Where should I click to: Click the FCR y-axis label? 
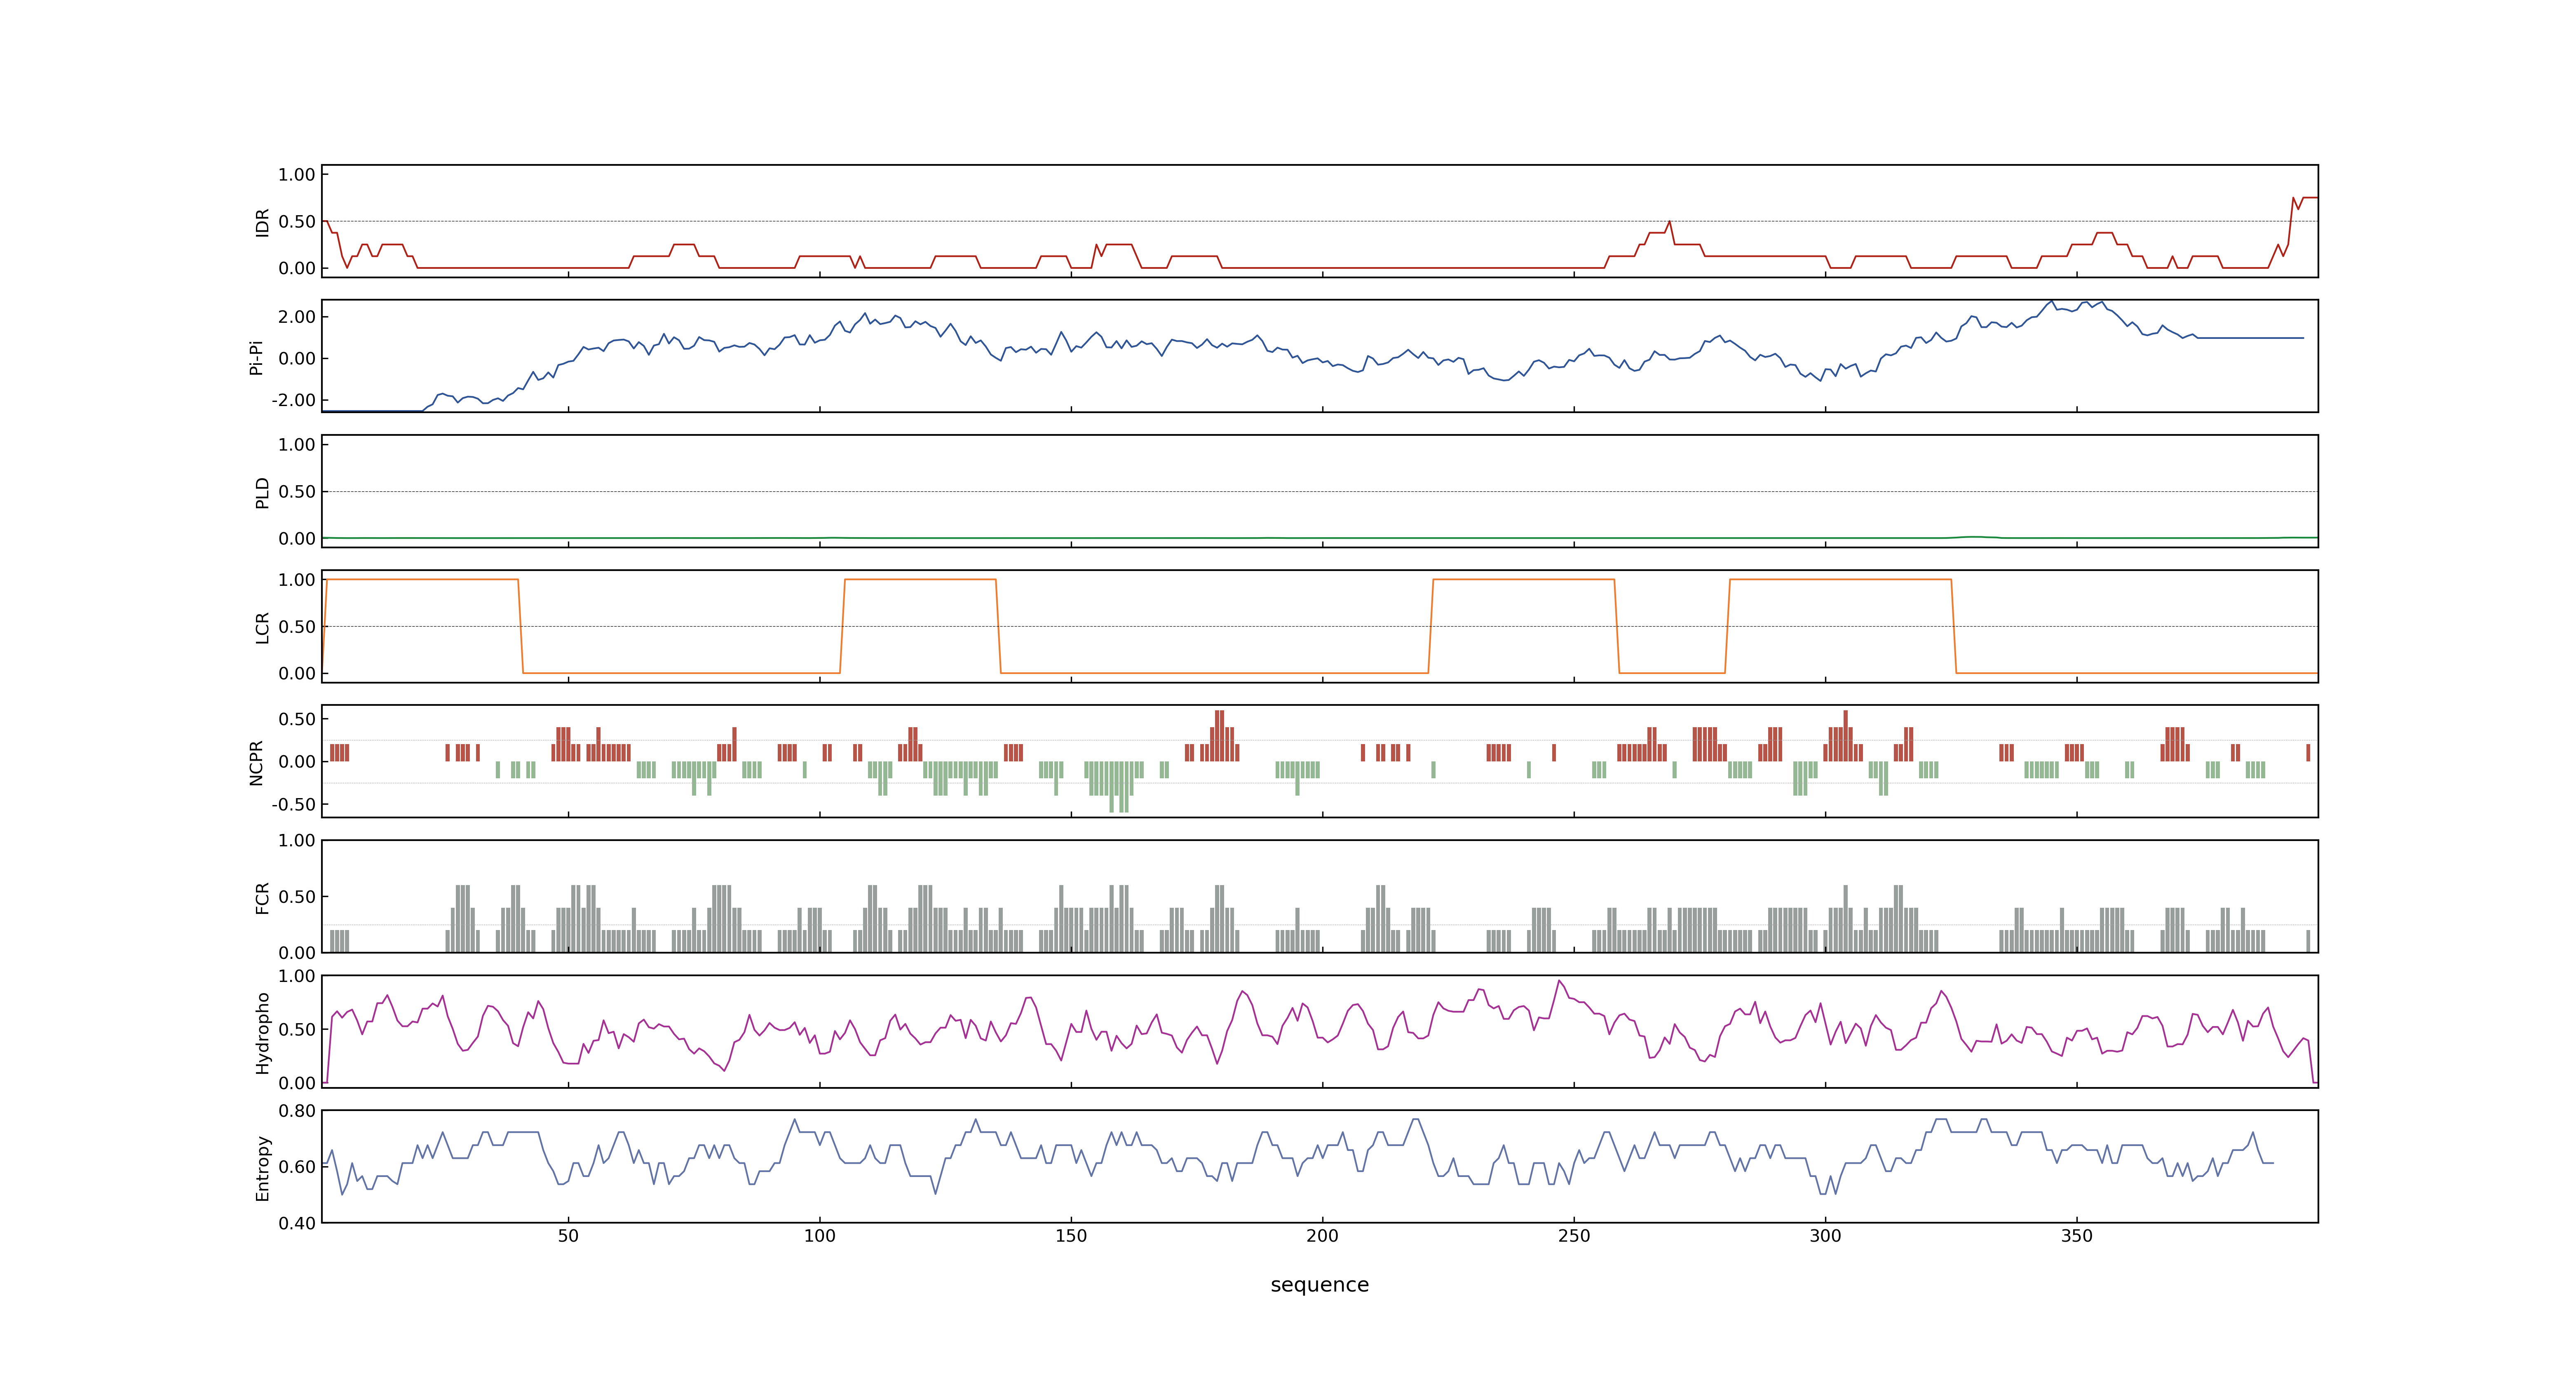pos(262,897)
